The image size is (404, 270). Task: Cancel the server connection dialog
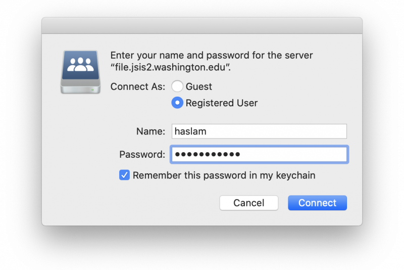(249, 203)
